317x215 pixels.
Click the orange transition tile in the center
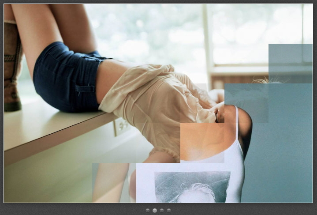[202, 141]
